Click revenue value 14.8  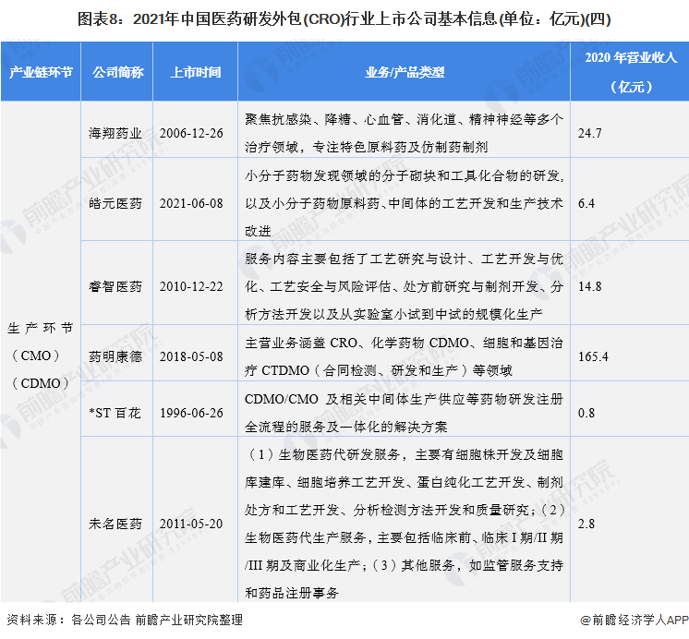589,286
